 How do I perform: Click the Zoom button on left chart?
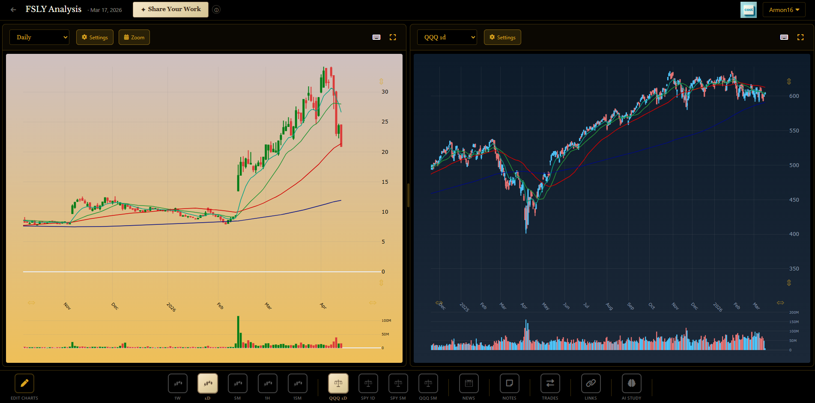click(x=134, y=37)
